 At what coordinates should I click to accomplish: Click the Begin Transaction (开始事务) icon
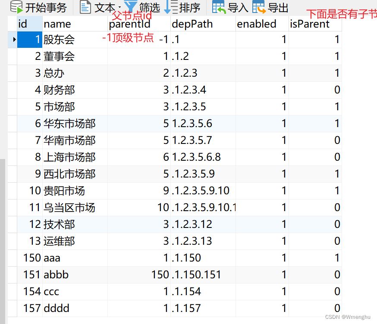(16, 7)
